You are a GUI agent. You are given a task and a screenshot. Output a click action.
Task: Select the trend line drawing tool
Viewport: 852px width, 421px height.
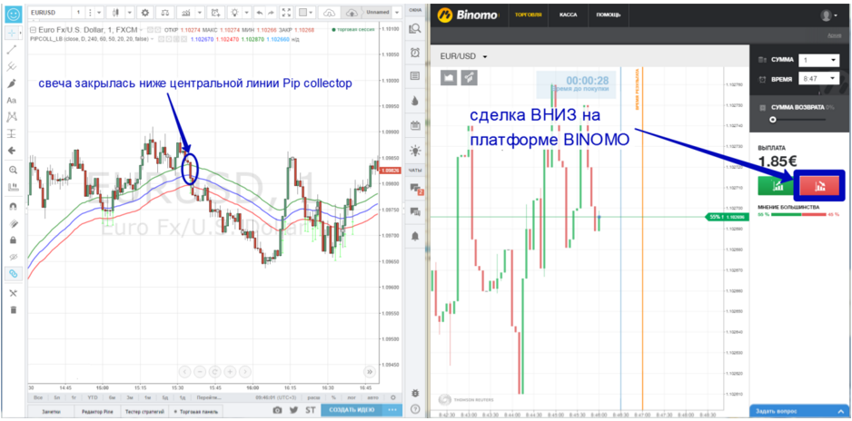coord(12,50)
